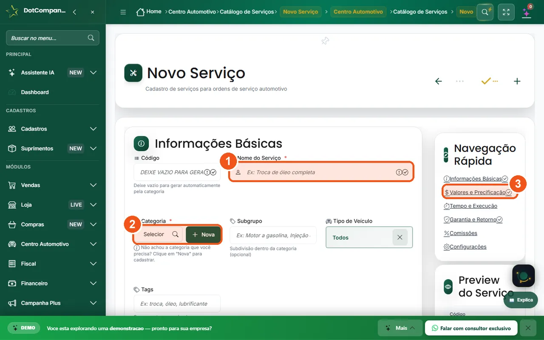
Task: Click the Selecionar category field
Action: (159, 234)
